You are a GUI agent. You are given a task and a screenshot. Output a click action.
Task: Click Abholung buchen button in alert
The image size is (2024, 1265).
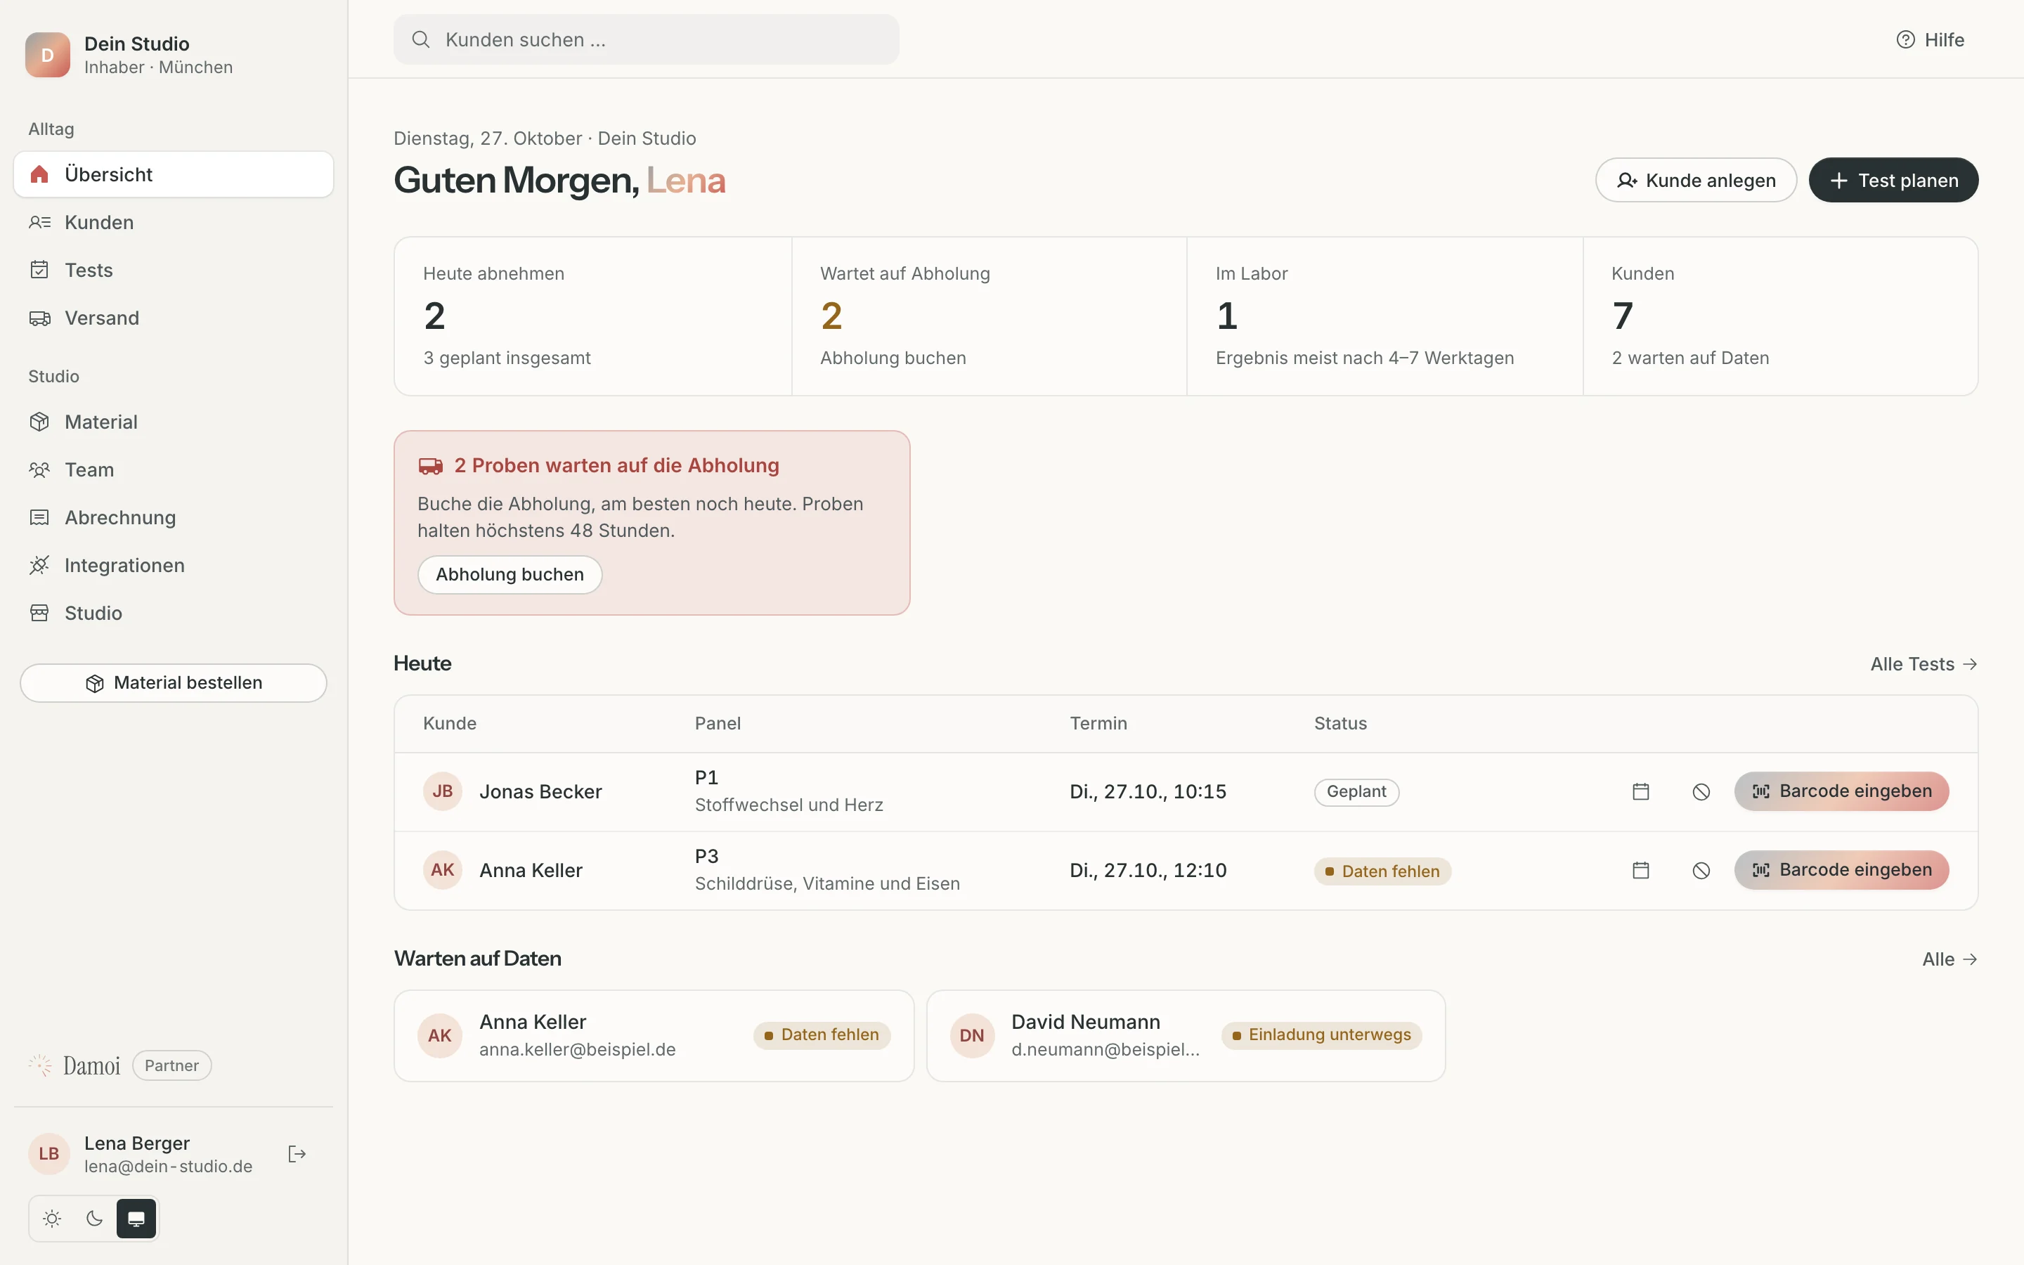tap(510, 574)
